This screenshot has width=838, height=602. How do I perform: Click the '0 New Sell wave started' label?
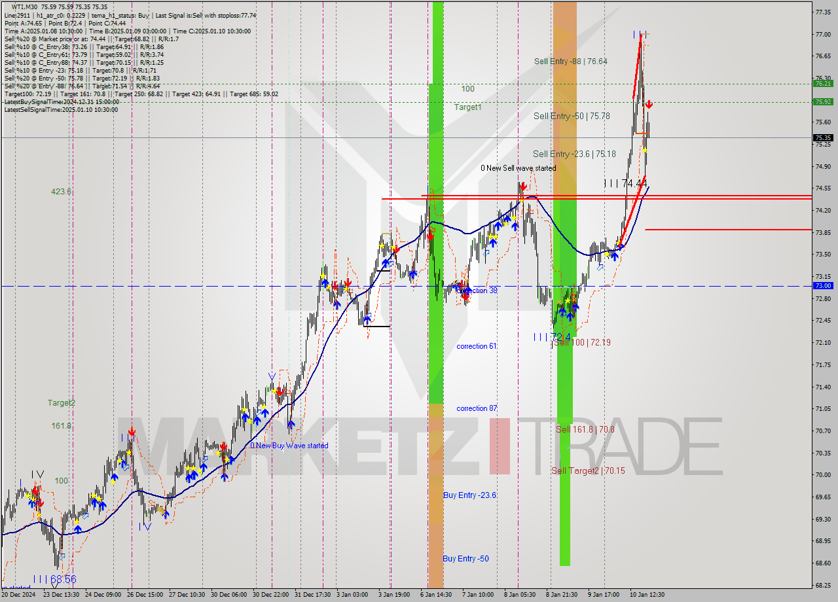[518, 168]
